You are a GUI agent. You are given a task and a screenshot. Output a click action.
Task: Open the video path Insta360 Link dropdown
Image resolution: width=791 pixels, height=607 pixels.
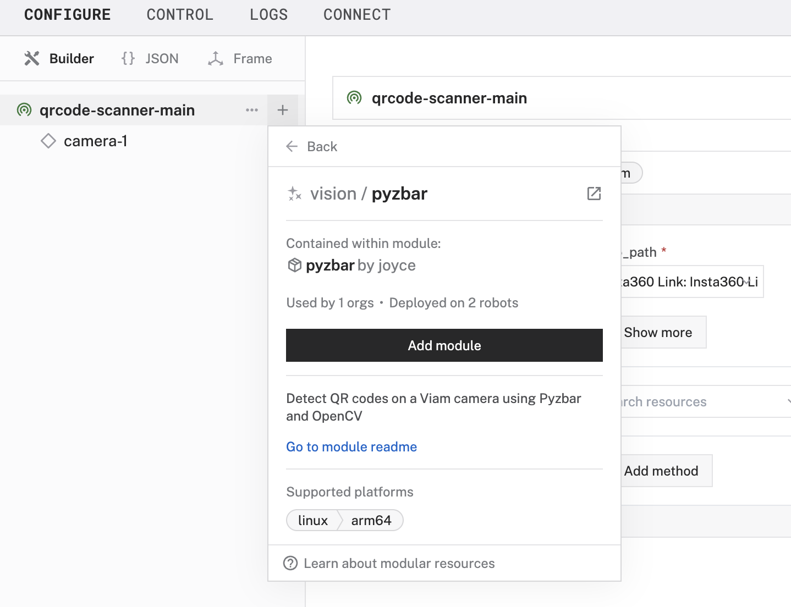(x=693, y=282)
